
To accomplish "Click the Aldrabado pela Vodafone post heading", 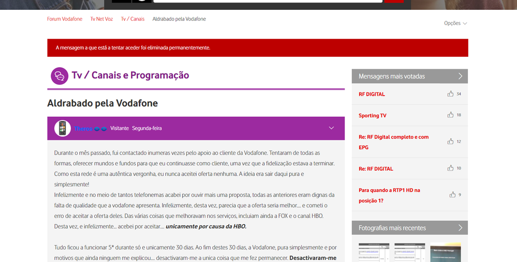I will pyautogui.click(x=102, y=103).
